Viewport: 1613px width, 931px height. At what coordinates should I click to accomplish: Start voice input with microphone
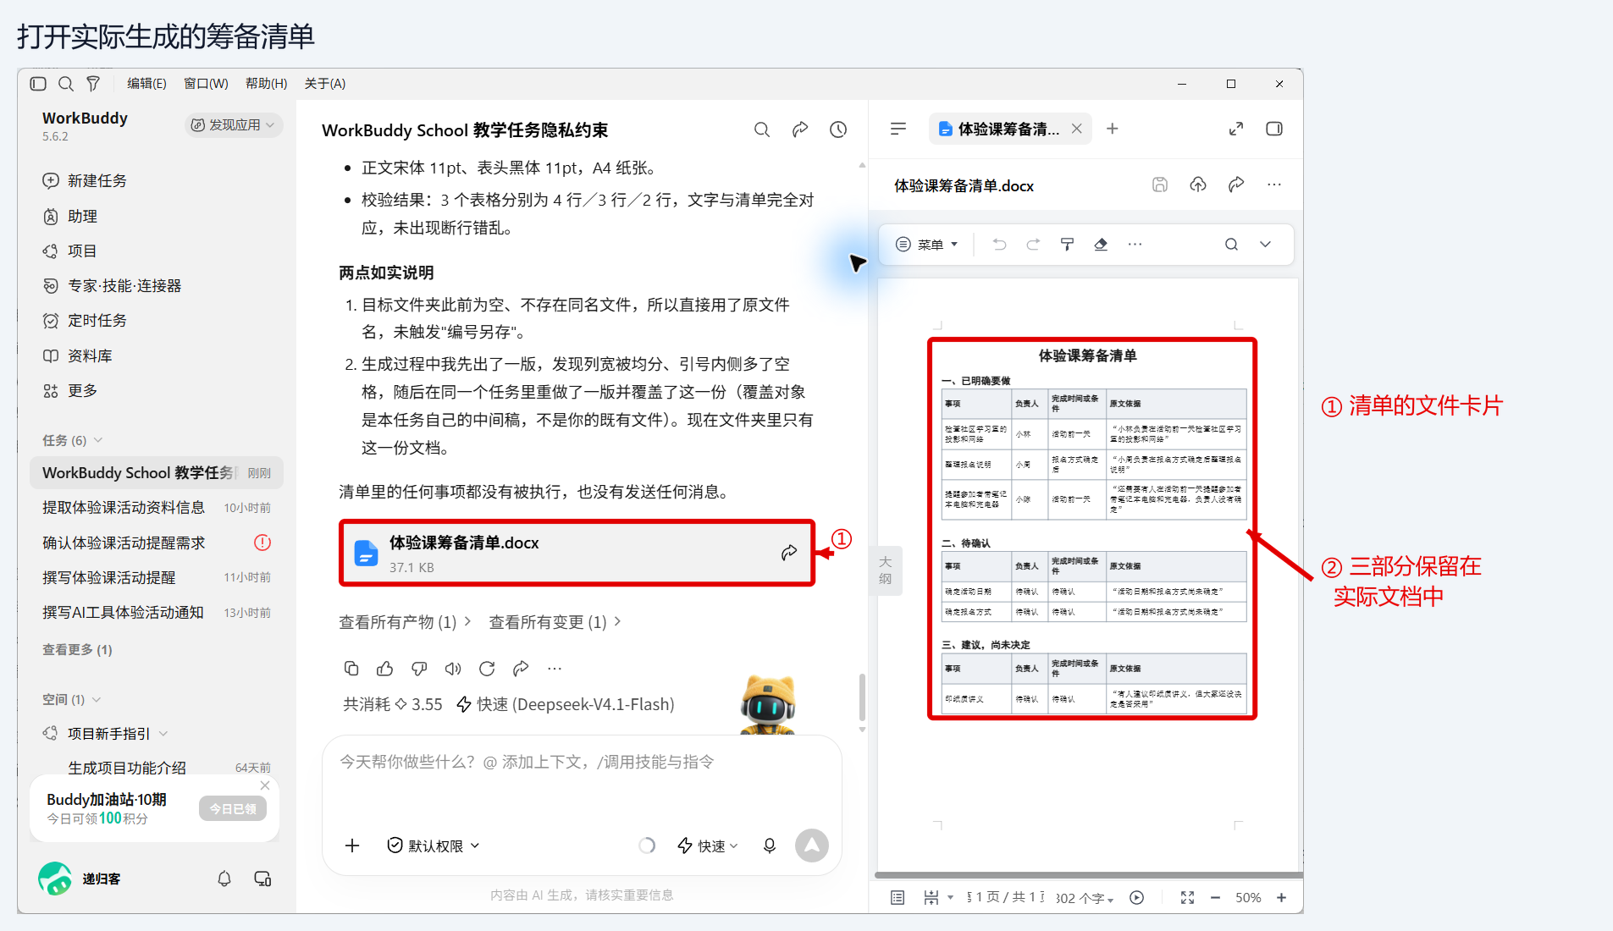[770, 846]
